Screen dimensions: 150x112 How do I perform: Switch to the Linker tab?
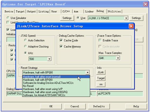tap(89, 12)
